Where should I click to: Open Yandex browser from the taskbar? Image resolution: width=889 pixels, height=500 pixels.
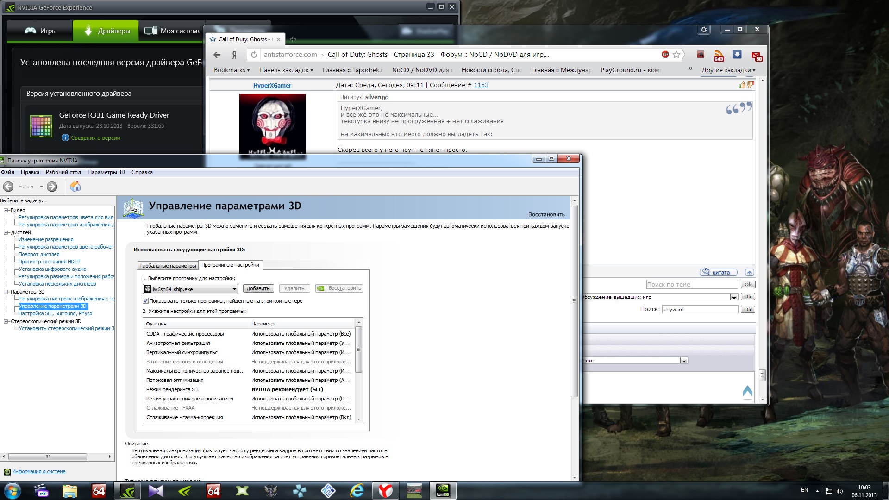point(385,491)
